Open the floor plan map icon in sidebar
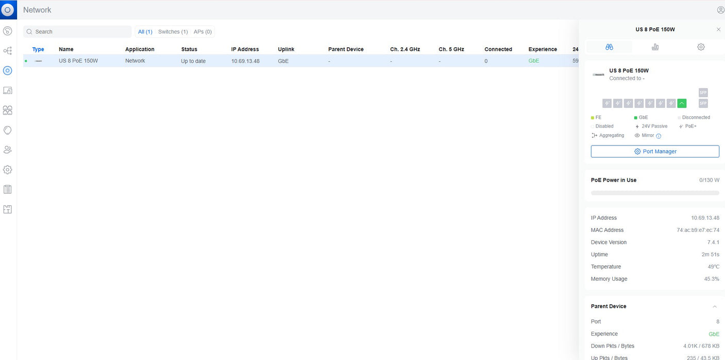 coord(8,209)
